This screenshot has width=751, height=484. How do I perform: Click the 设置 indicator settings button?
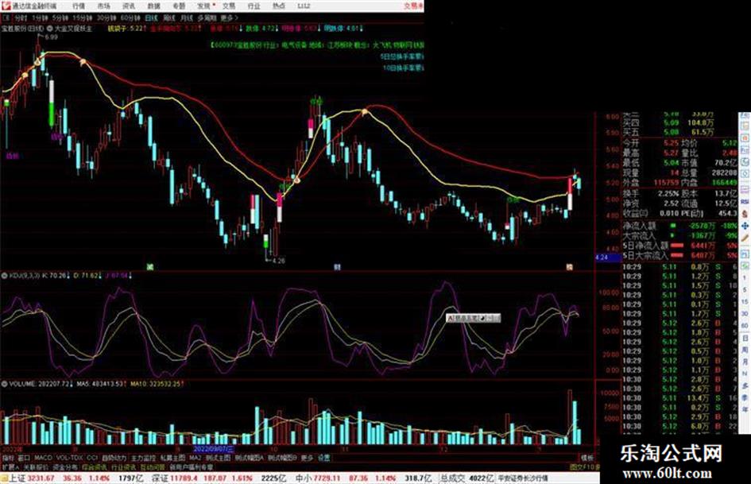[x=323, y=458]
